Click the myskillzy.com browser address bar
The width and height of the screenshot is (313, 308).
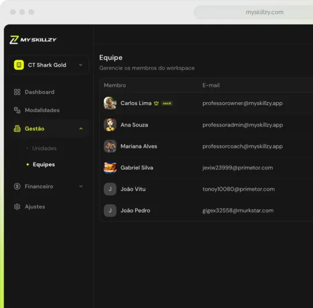point(254,12)
